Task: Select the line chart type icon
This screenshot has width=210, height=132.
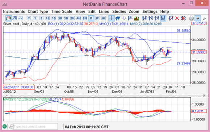Action: click(x=21, y=18)
